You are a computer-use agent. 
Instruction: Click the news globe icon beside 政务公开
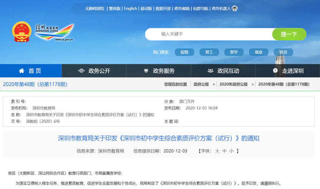click(x=81, y=71)
